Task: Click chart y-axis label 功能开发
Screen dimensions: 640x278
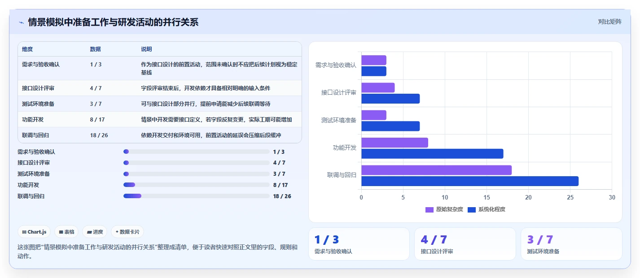Action: pos(345,148)
